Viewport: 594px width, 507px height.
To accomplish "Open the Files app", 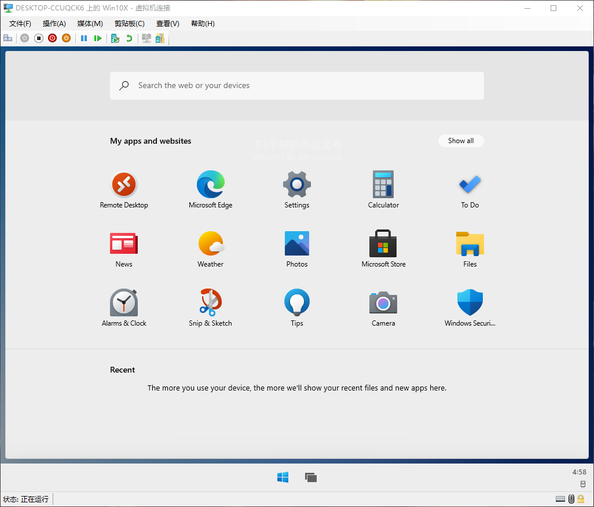I will click(470, 249).
